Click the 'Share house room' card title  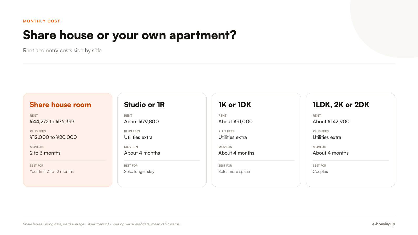click(60, 105)
